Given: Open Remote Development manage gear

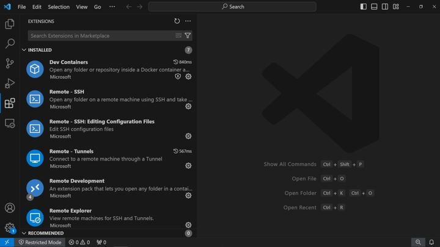Looking at the screenshot, I should [x=188, y=196].
